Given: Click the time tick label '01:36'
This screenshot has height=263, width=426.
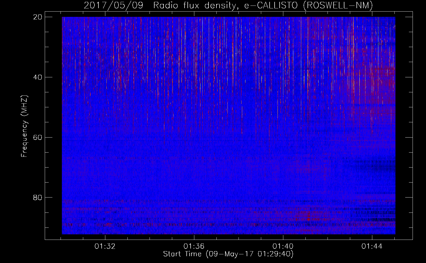Looking at the screenshot, I should 194,246.
